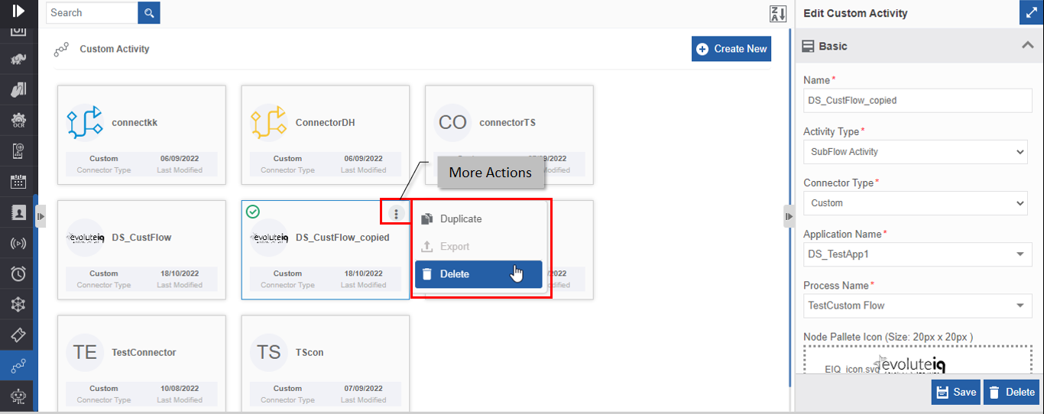This screenshot has width=1044, height=414.
Task: Click the Create New button
Action: click(x=731, y=49)
